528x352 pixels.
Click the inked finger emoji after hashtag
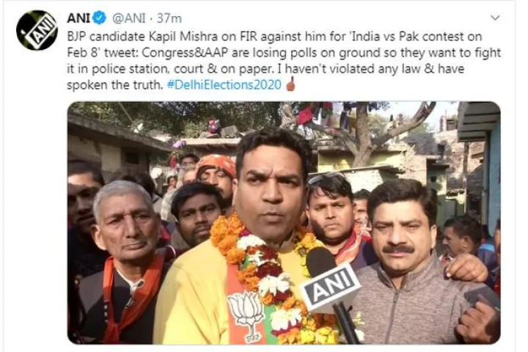(290, 84)
